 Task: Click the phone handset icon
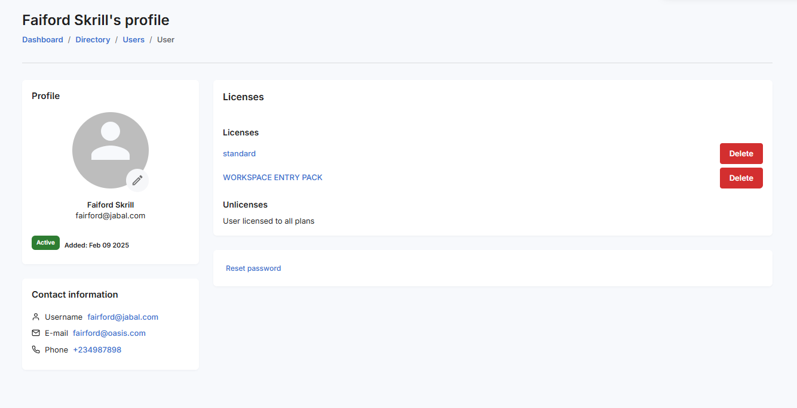[36, 350]
